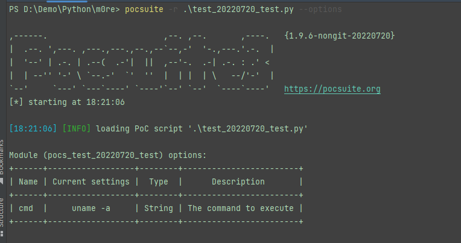461x243 pixels.
Task: Click the pocsuite command in prompt line
Action: (x=144, y=10)
